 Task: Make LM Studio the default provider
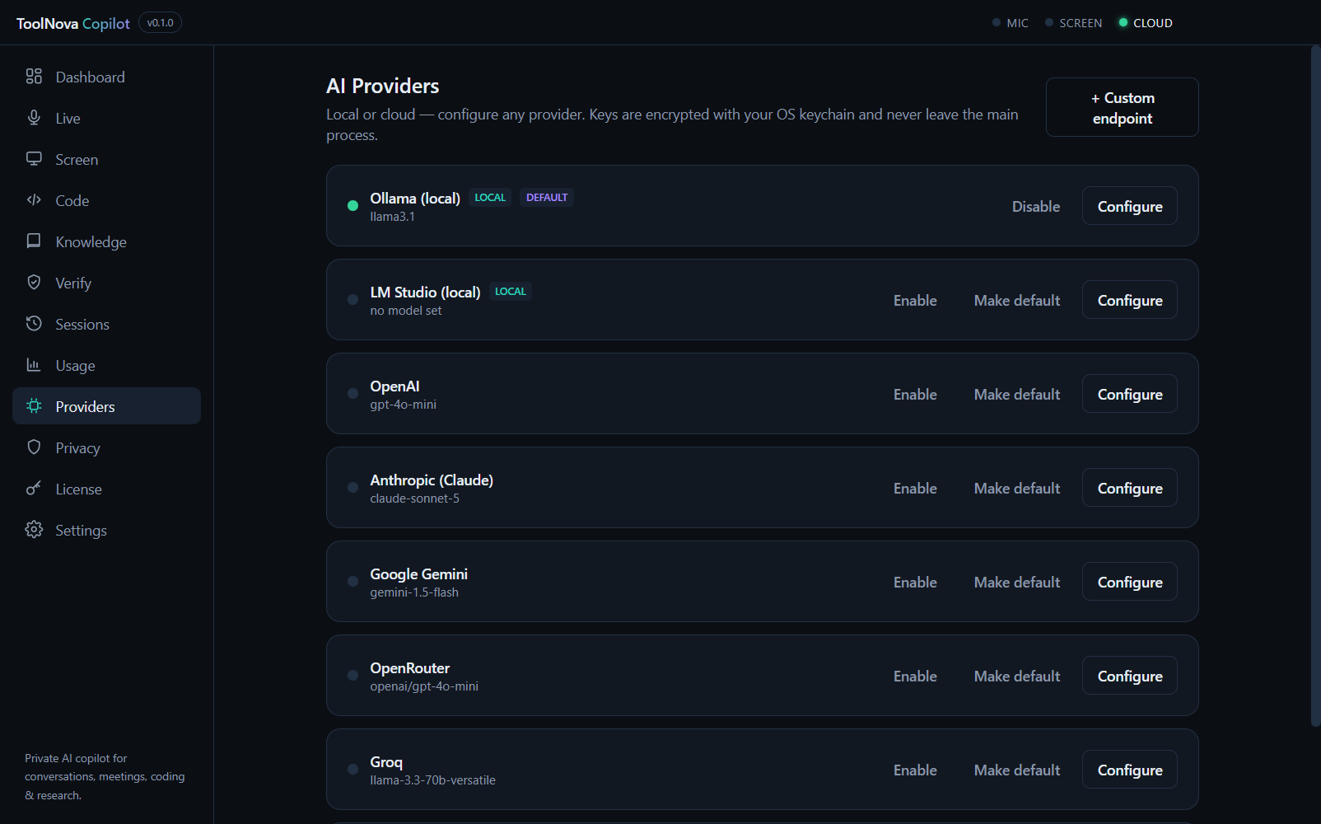1016,300
